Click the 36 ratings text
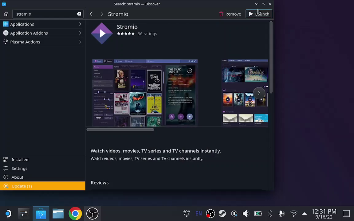The width and height of the screenshot is (354, 221). tap(147, 33)
